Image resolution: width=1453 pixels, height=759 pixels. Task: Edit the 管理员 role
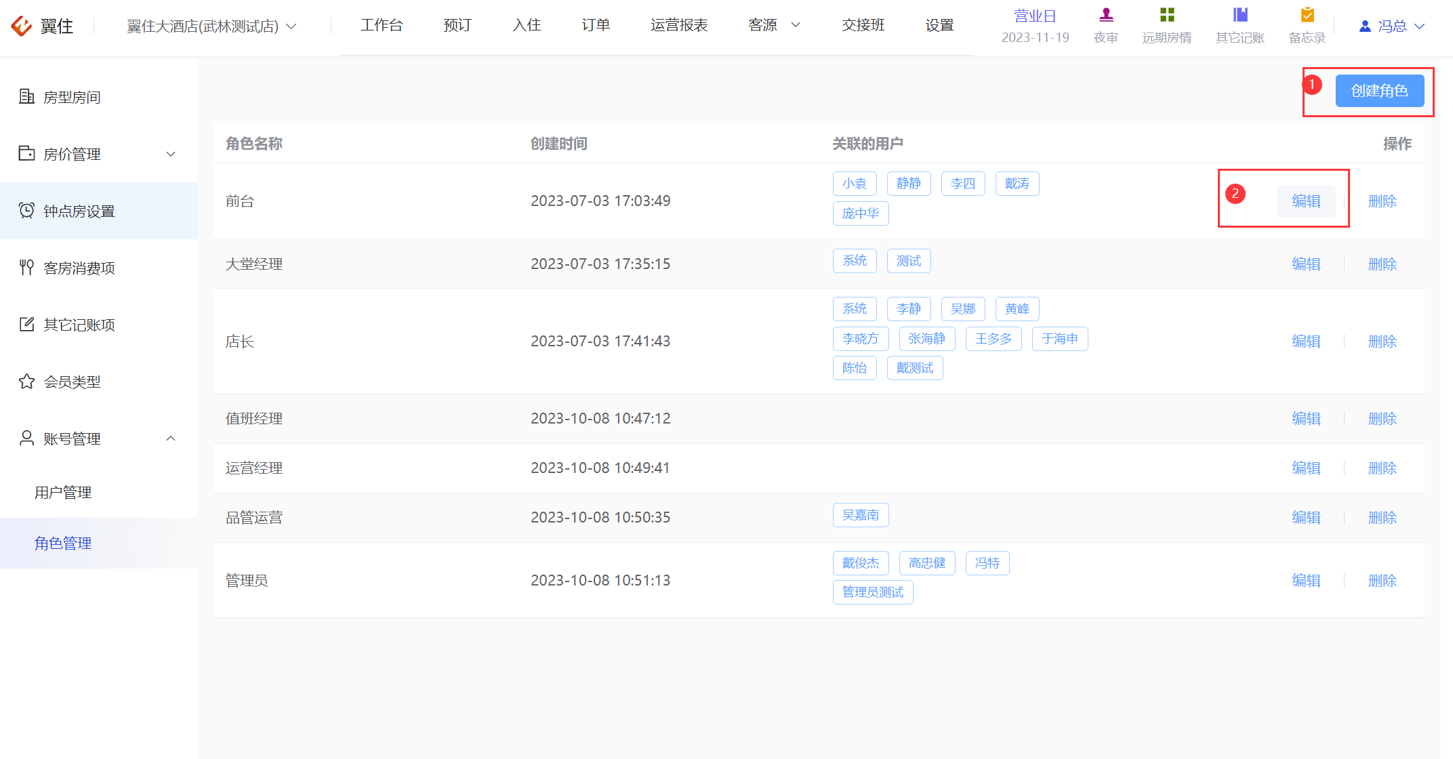pyautogui.click(x=1306, y=581)
